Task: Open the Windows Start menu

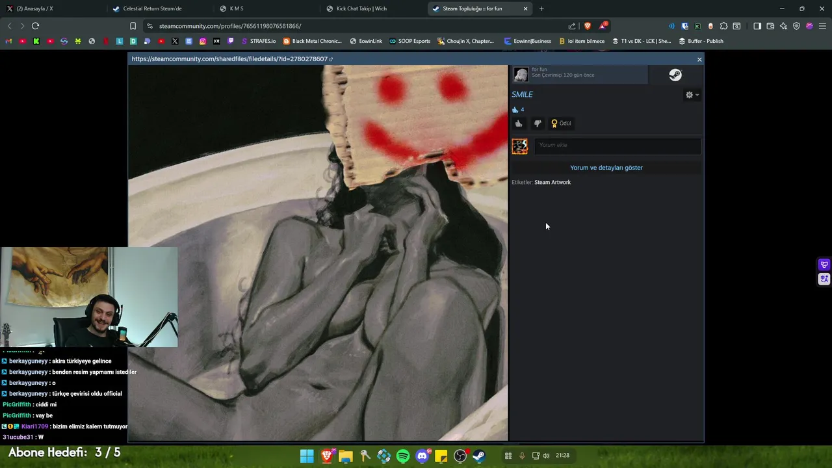Action: (307, 456)
